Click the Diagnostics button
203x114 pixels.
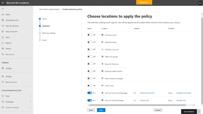[x=144, y=3]
